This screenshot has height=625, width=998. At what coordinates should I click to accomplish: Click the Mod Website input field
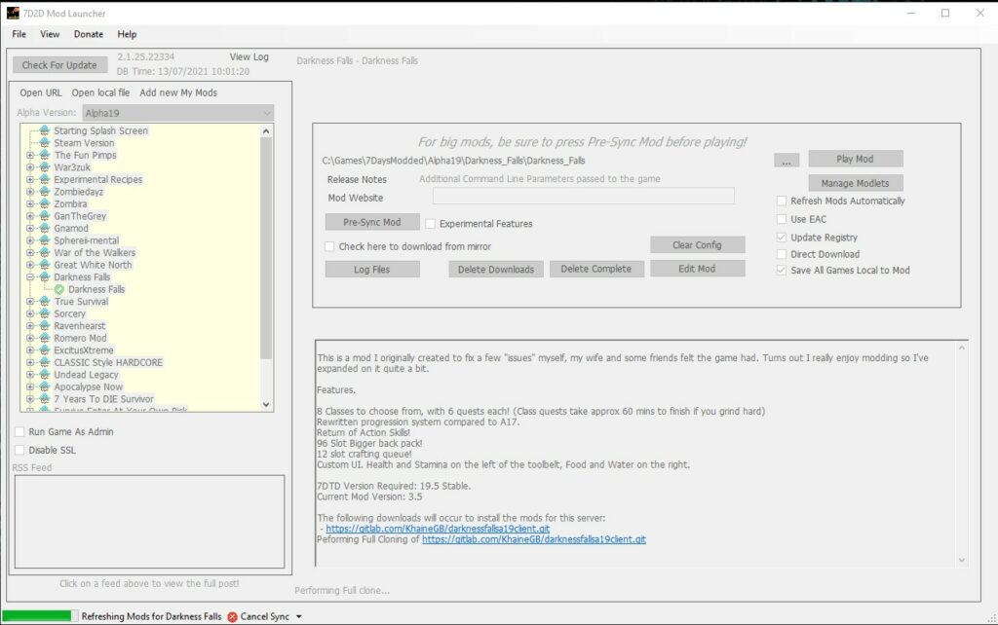pos(584,196)
